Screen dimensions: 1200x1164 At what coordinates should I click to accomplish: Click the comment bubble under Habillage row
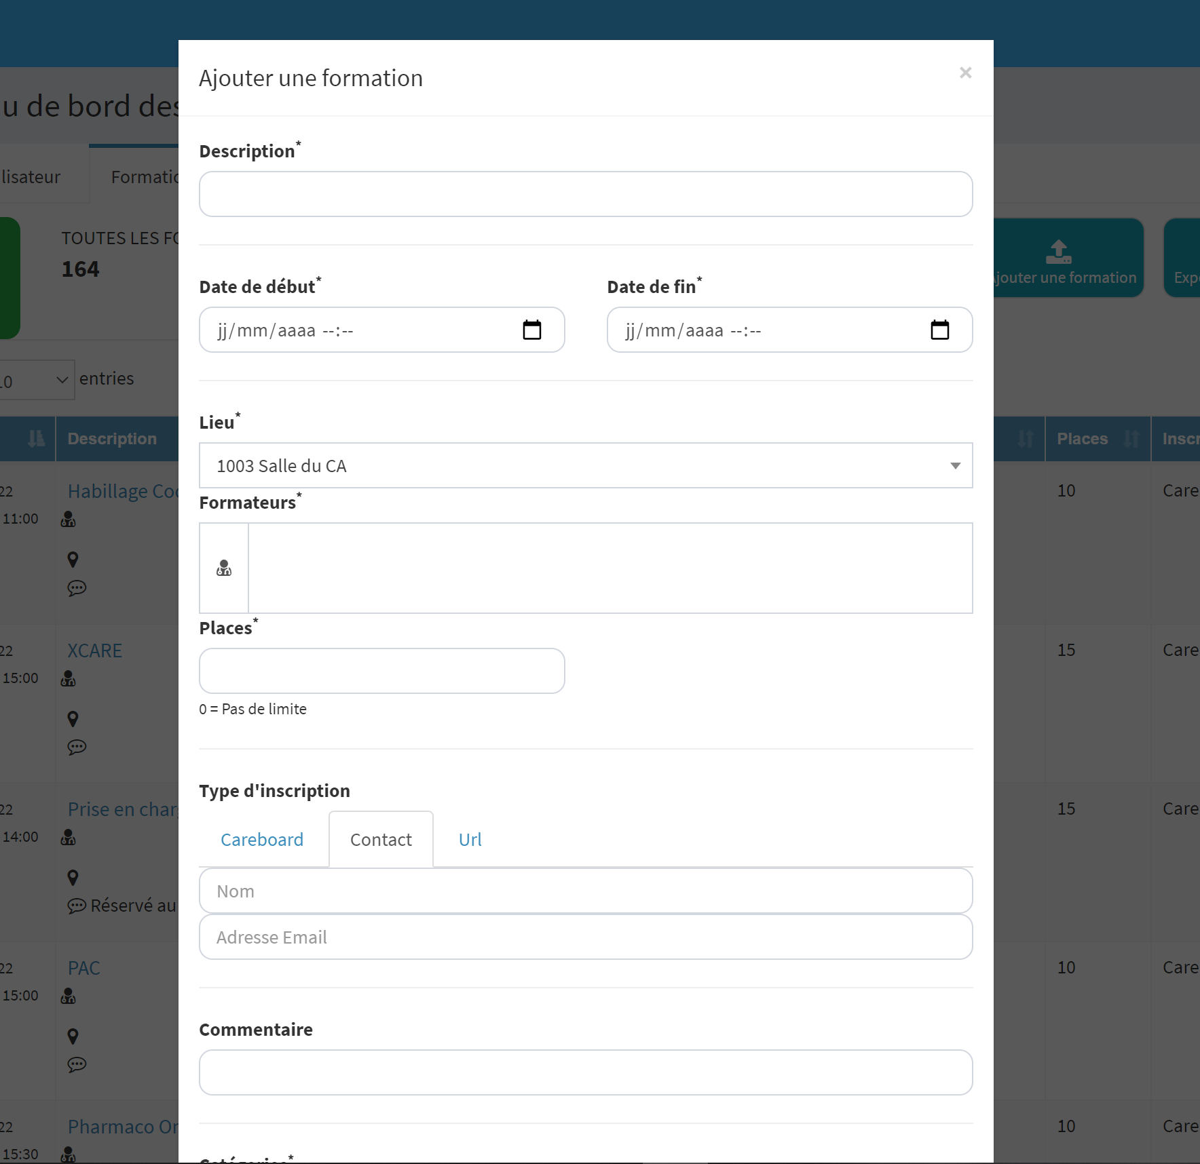[x=77, y=588]
